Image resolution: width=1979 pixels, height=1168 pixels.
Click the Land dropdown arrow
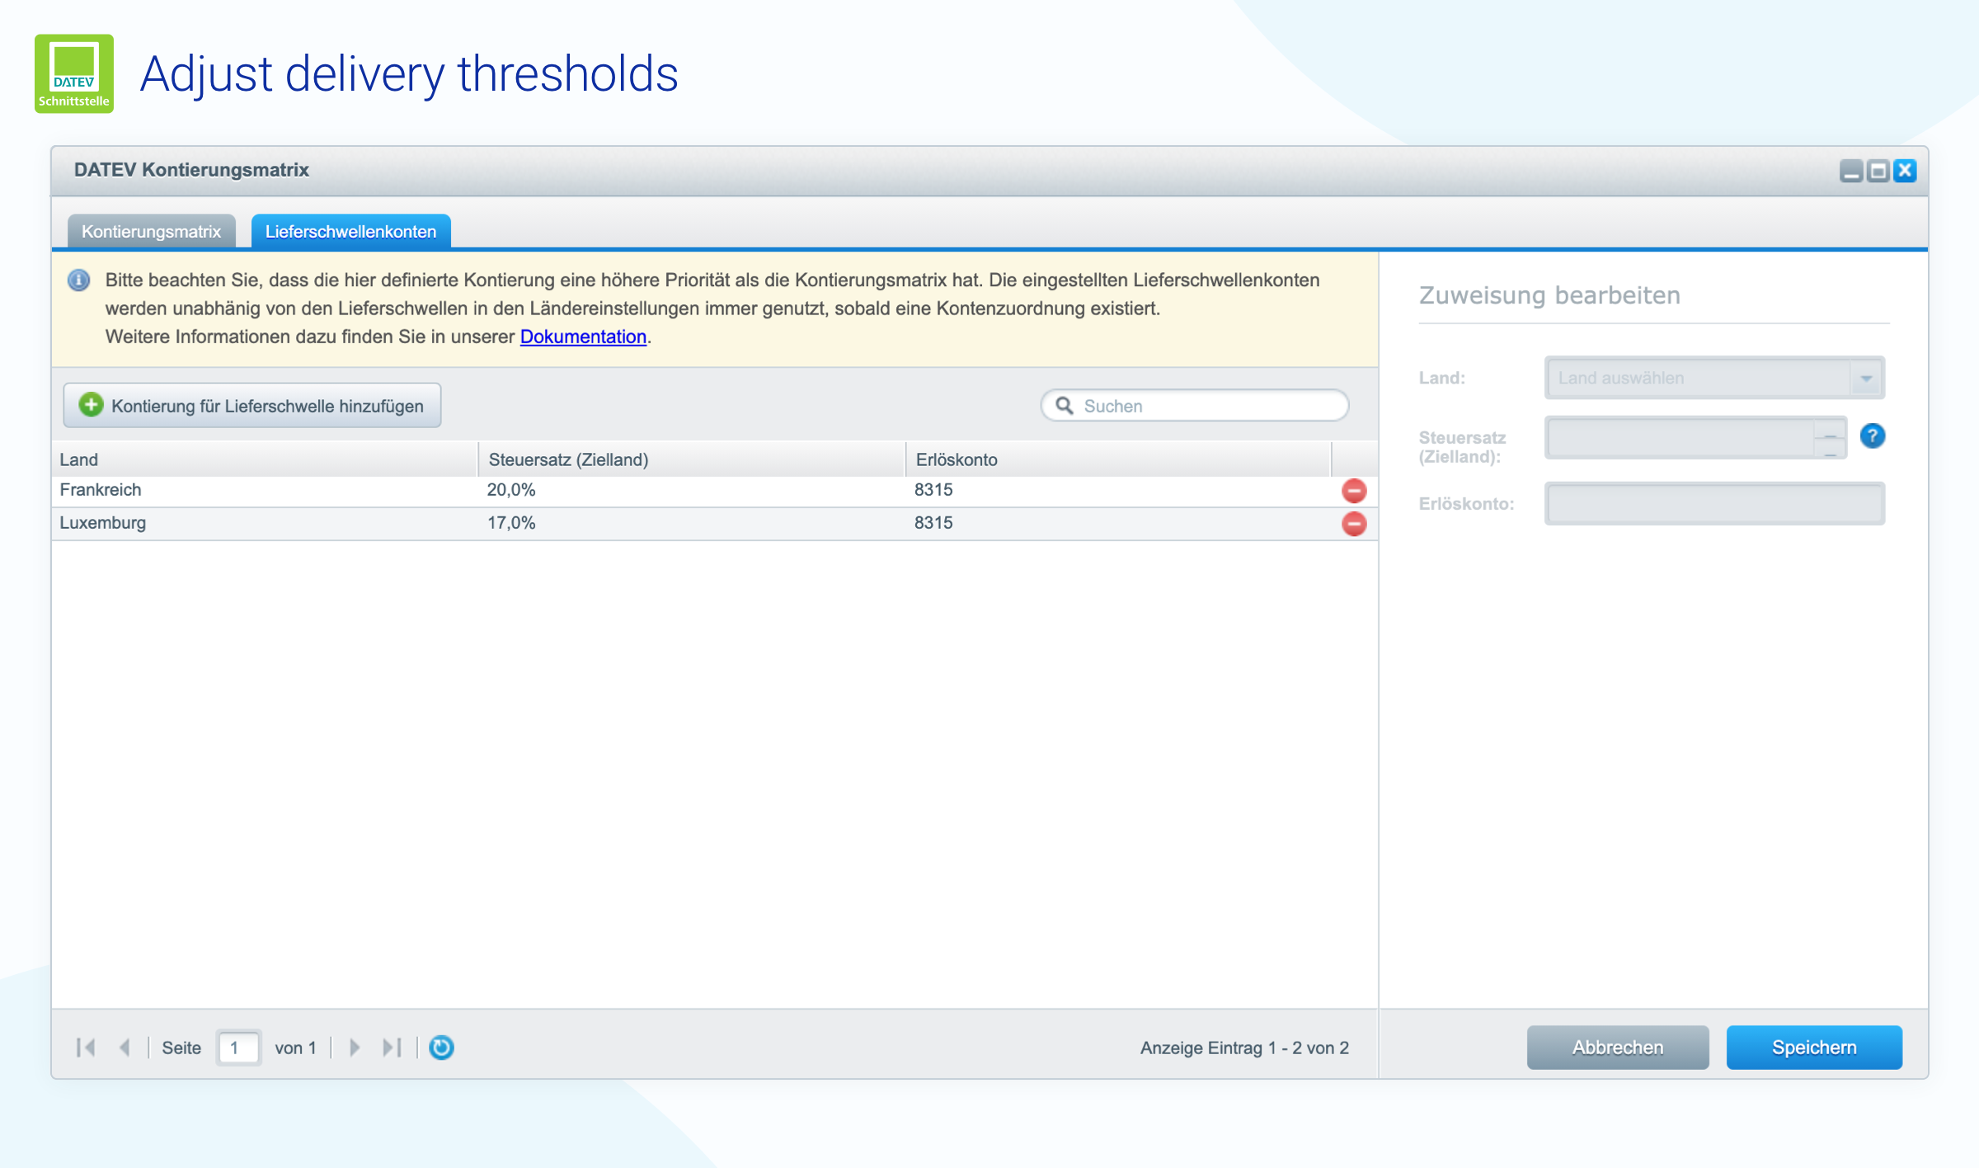point(1866,378)
